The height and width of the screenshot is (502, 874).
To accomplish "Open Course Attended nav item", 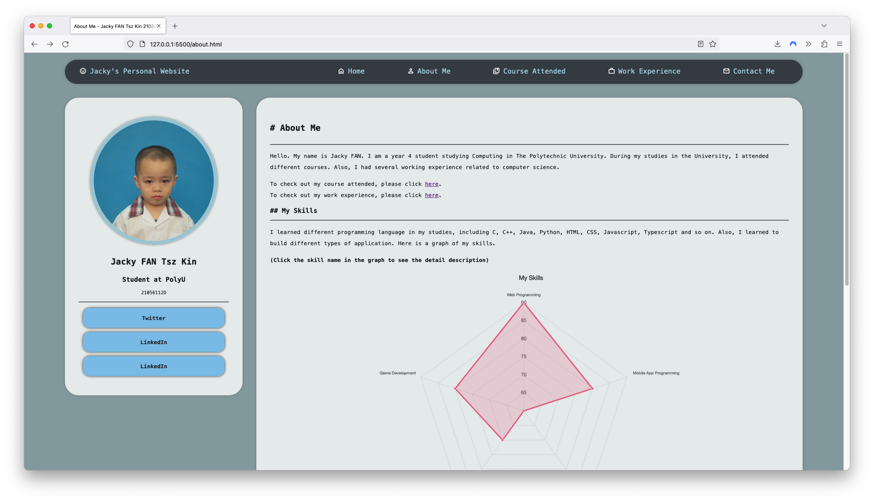I will [x=529, y=71].
